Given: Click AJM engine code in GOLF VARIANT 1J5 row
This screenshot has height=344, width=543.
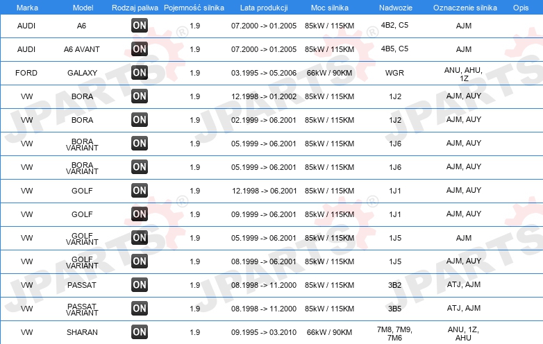Looking at the screenshot, I should [x=464, y=238].
